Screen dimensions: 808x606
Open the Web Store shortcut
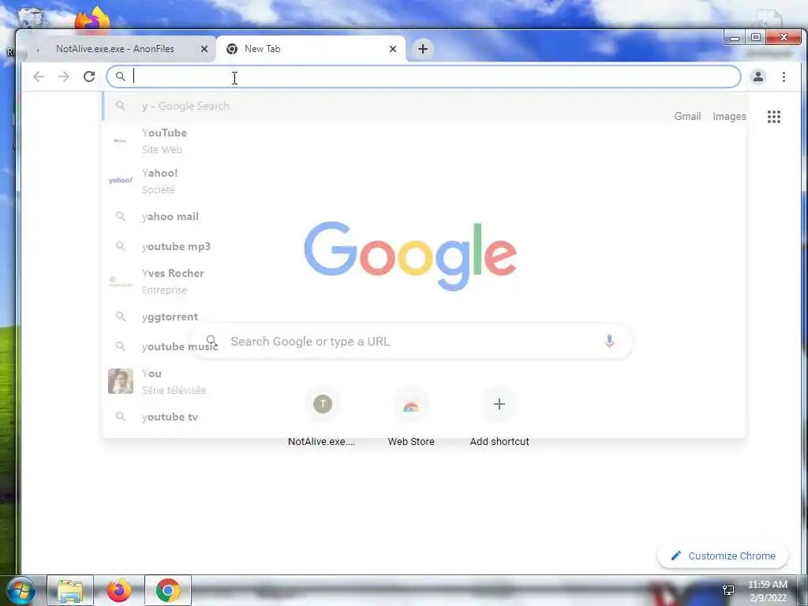410,417
